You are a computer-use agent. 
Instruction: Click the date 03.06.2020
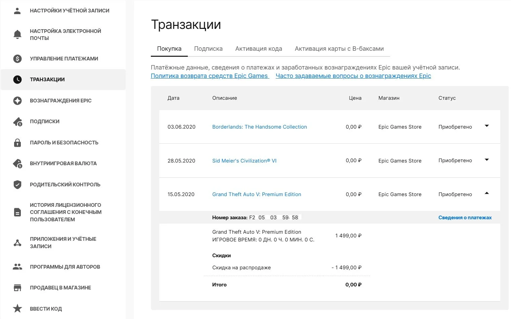181,127
